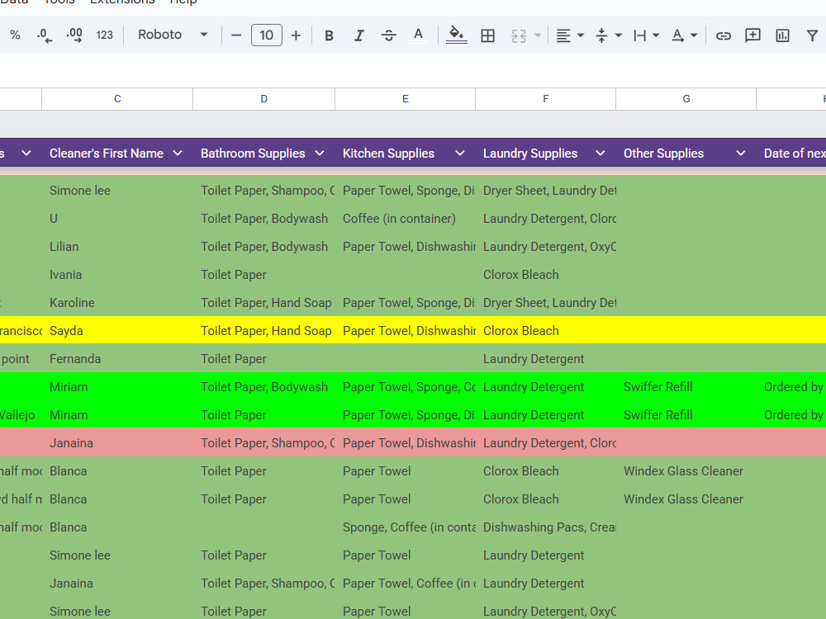Select the cell with name U
Viewport: 826px width, 619px height.
117,219
